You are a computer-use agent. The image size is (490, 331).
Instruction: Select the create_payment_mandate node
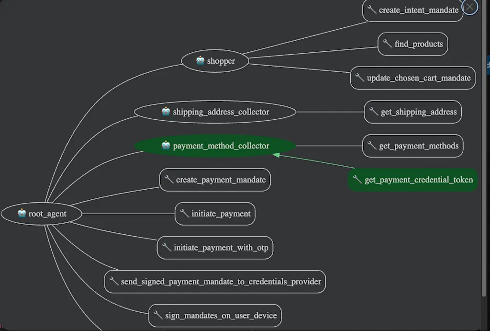click(215, 180)
